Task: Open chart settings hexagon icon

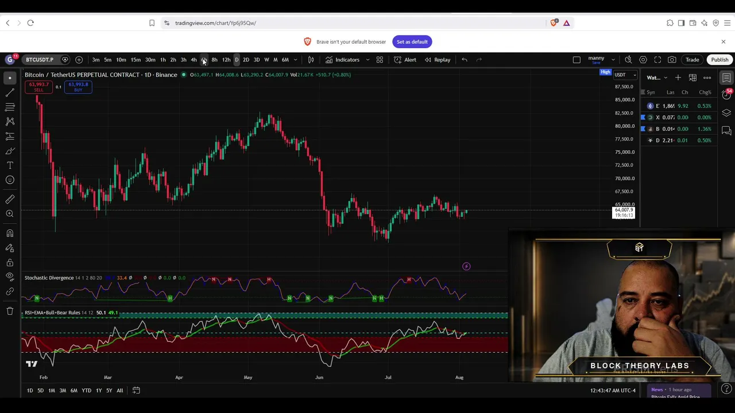Action: click(x=643, y=60)
